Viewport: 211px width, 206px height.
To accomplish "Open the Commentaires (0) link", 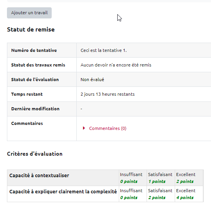I will pyautogui.click(x=108, y=128).
